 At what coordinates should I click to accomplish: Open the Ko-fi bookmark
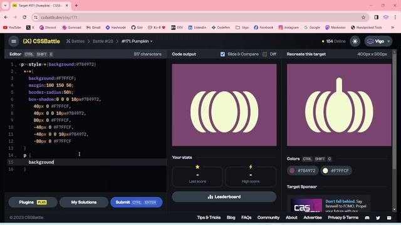[x=157, y=27]
